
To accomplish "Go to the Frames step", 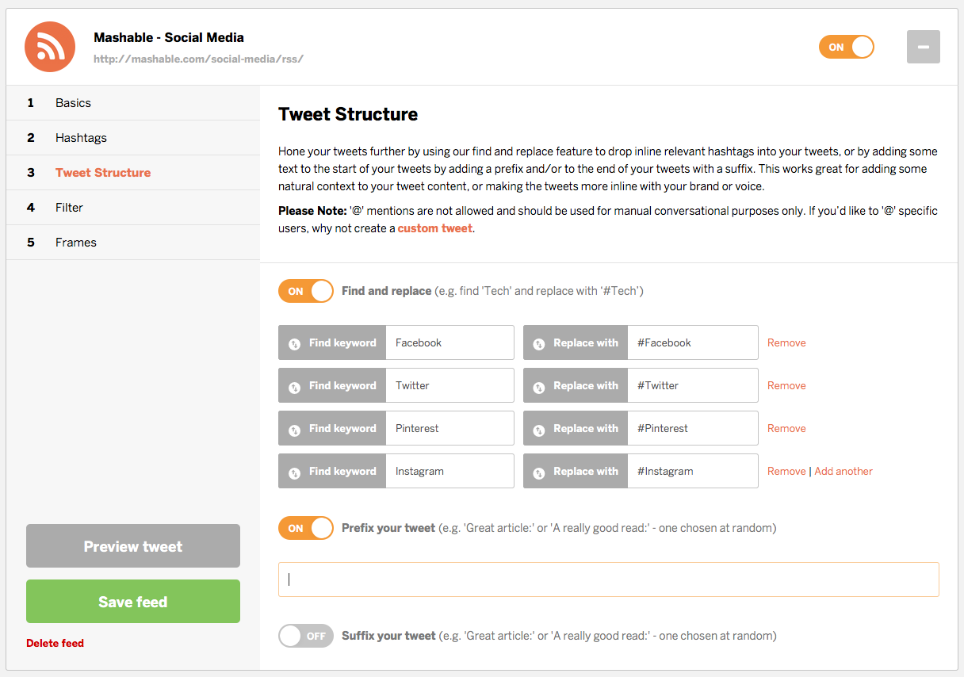I will 75,242.
